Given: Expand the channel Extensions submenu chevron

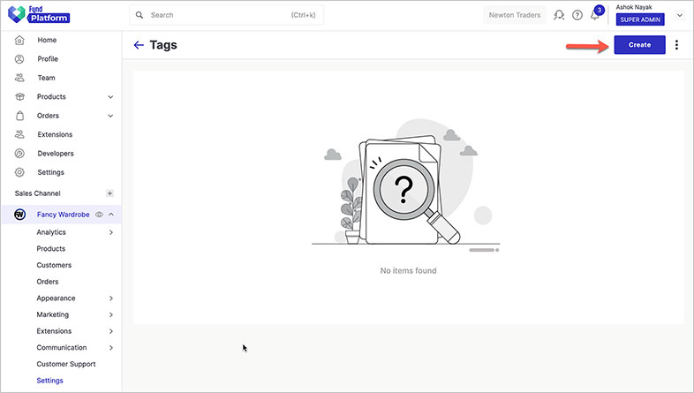Looking at the screenshot, I should click(111, 331).
